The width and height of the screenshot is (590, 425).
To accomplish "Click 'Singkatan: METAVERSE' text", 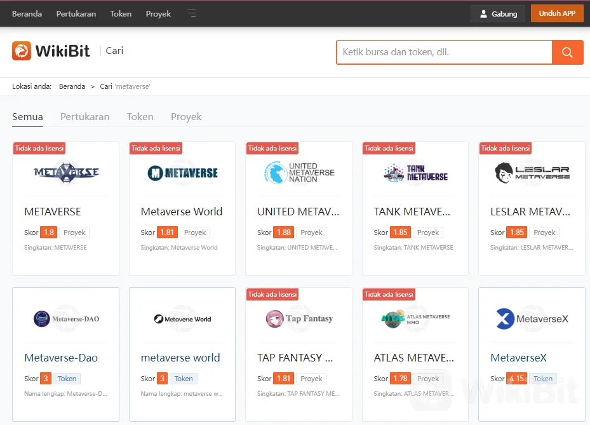I will point(55,248).
